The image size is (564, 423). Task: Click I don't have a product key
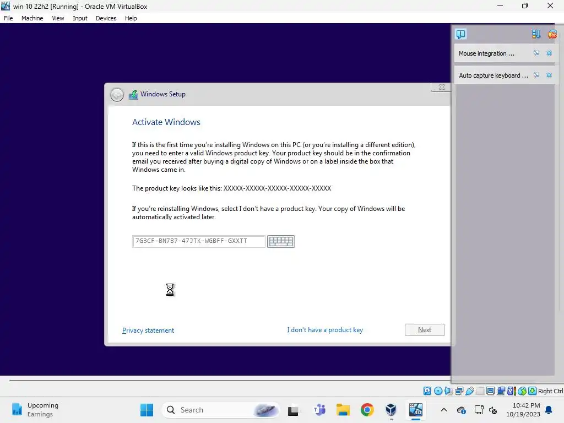325,330
